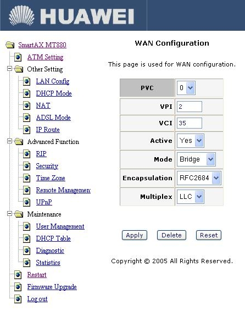The image size is (245, 322).
Task: Open the IP Route link
Action: click(48, 130)
